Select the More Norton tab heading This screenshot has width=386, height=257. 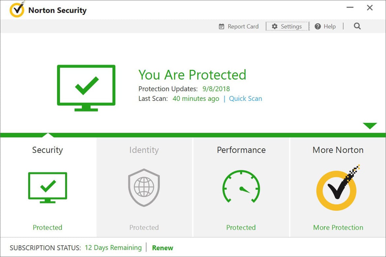pyautogui.click(x=338, y=150)
